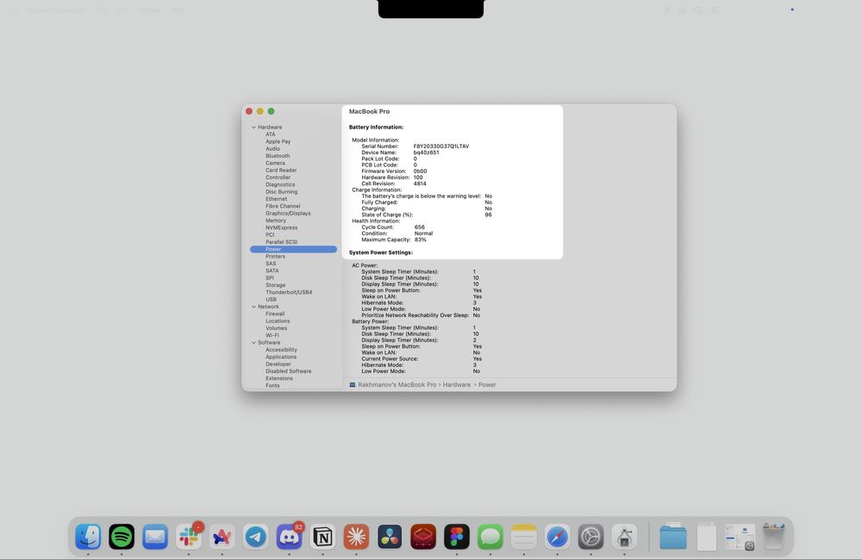
Task: Select Extensions under Software
Action: click(279, 378)
